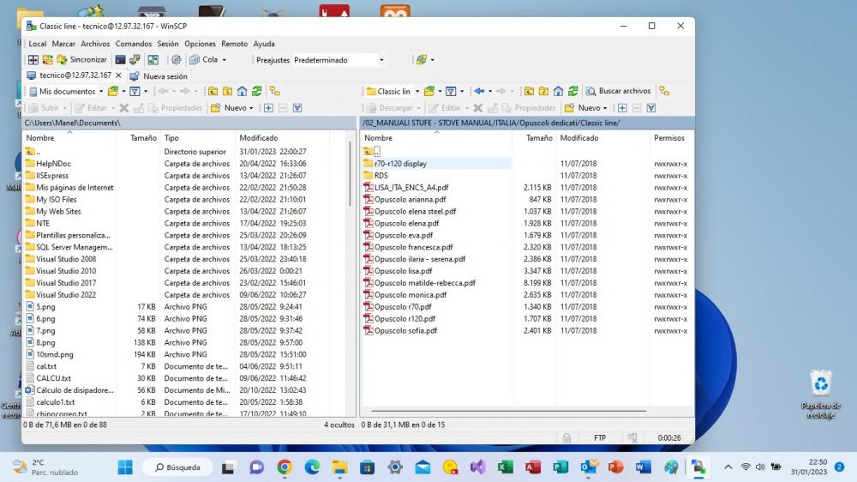The image size is (857, 482).
Task: Click the remote select files plus icon
Action: (x=622, y=108)
